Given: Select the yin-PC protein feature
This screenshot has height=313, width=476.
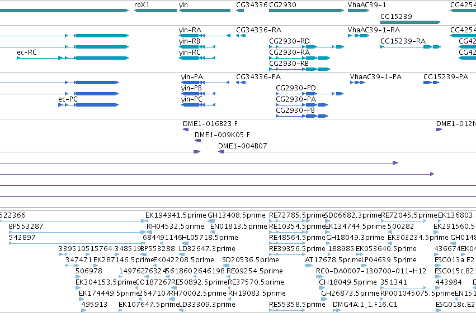Looking at the screenshot, I should pyautogui.click(x=198, y=105).
